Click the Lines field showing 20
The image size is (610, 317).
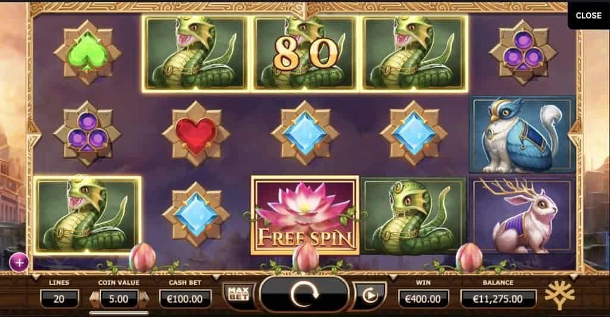59,299
